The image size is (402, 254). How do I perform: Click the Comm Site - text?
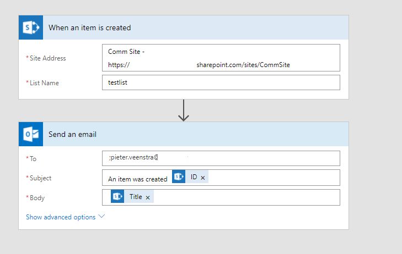tap(126, 52)
